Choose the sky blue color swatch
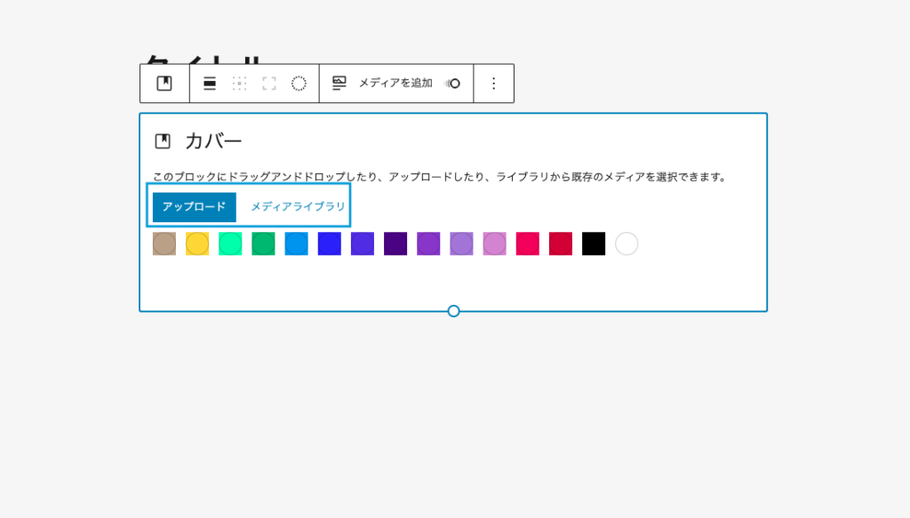910x518 pixels. pyautogui.click(x=297, y=243)
